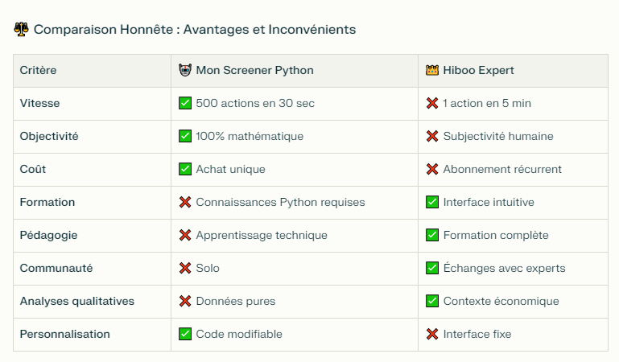619x362 pixels.
Task: Click red cross beside Interface fixe
Action: (432, 334)
